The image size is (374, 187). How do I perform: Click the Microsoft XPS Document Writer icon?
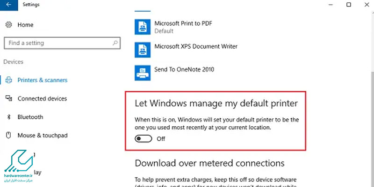tap(142, 50)
